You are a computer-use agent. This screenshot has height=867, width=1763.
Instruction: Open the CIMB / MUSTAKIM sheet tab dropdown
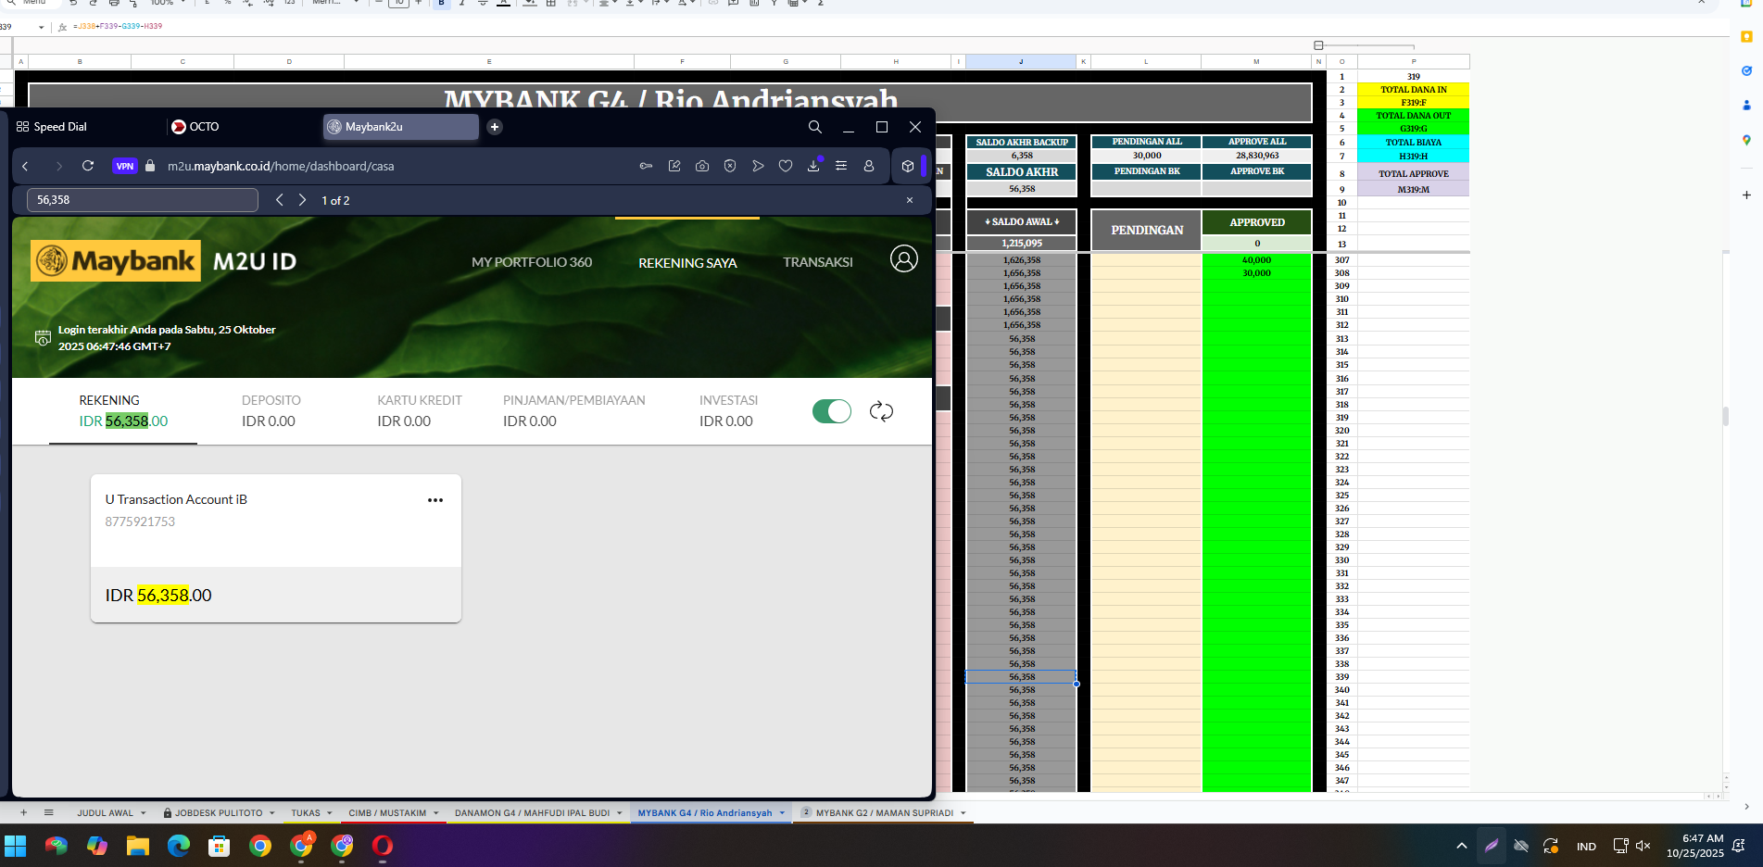(435, 813)
